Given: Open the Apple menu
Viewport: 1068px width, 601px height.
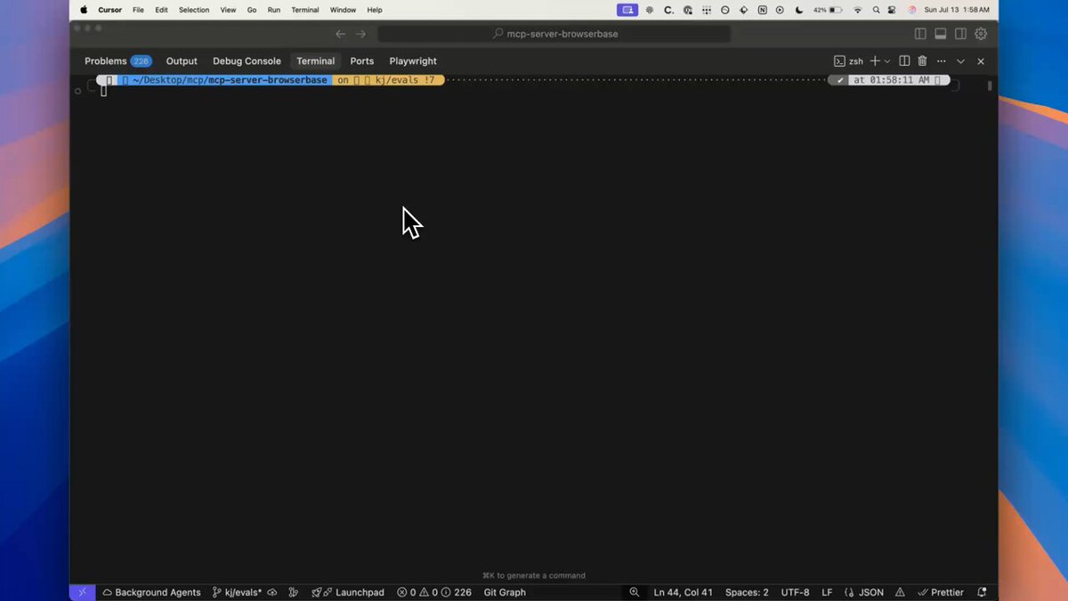Looking at the screenshot, I should (84, 10).
